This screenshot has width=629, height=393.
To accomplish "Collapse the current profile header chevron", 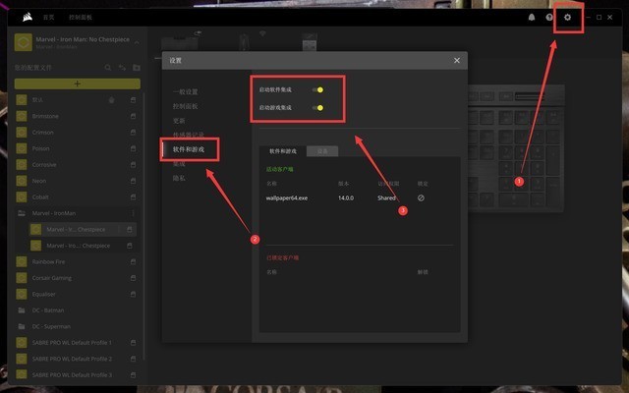I will [138, 42].
